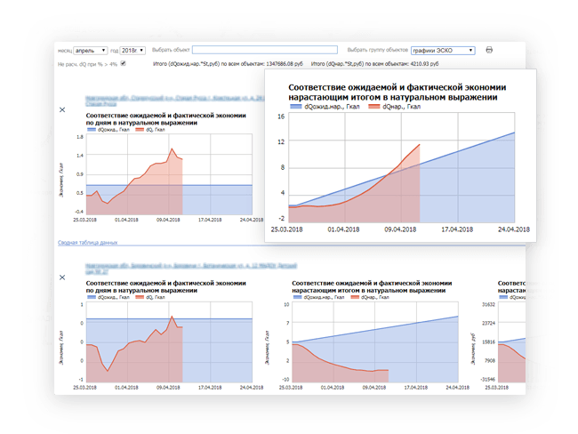The width and height of the screenshot is (578, 434).
Task: Click '09.04.2018' label in the enlarged chart
Action: 400,229
